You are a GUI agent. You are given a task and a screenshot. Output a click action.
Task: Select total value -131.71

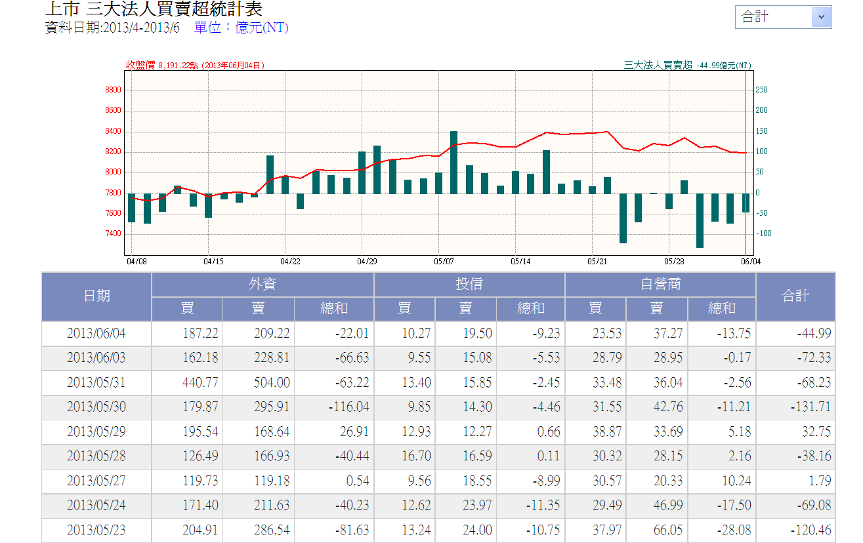[x=810, y=407]
